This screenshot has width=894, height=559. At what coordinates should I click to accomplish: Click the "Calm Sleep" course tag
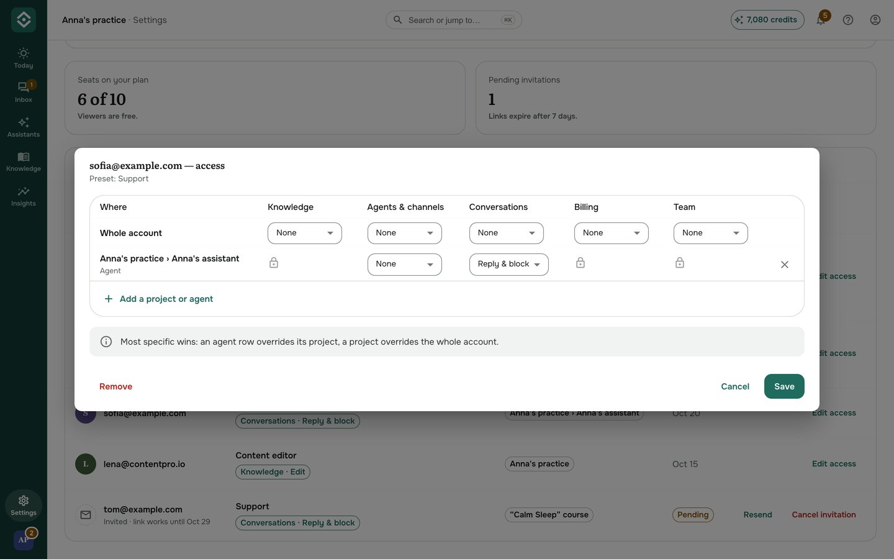click(549, 515)
